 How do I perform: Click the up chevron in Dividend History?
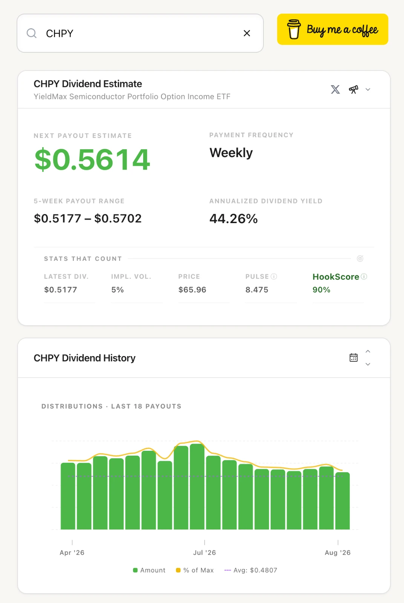tap(368, 351)
